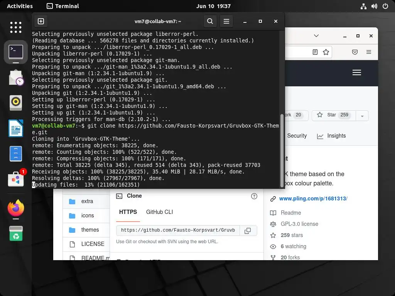Star the Gruvbox repository
This screenshot has height=296, width=395.
click(x=334, y=115)
